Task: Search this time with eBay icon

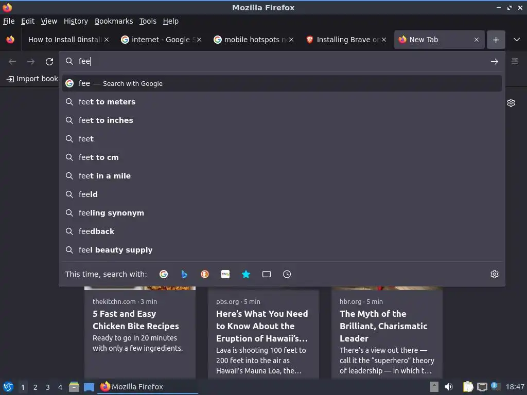Action: [225, 274]
